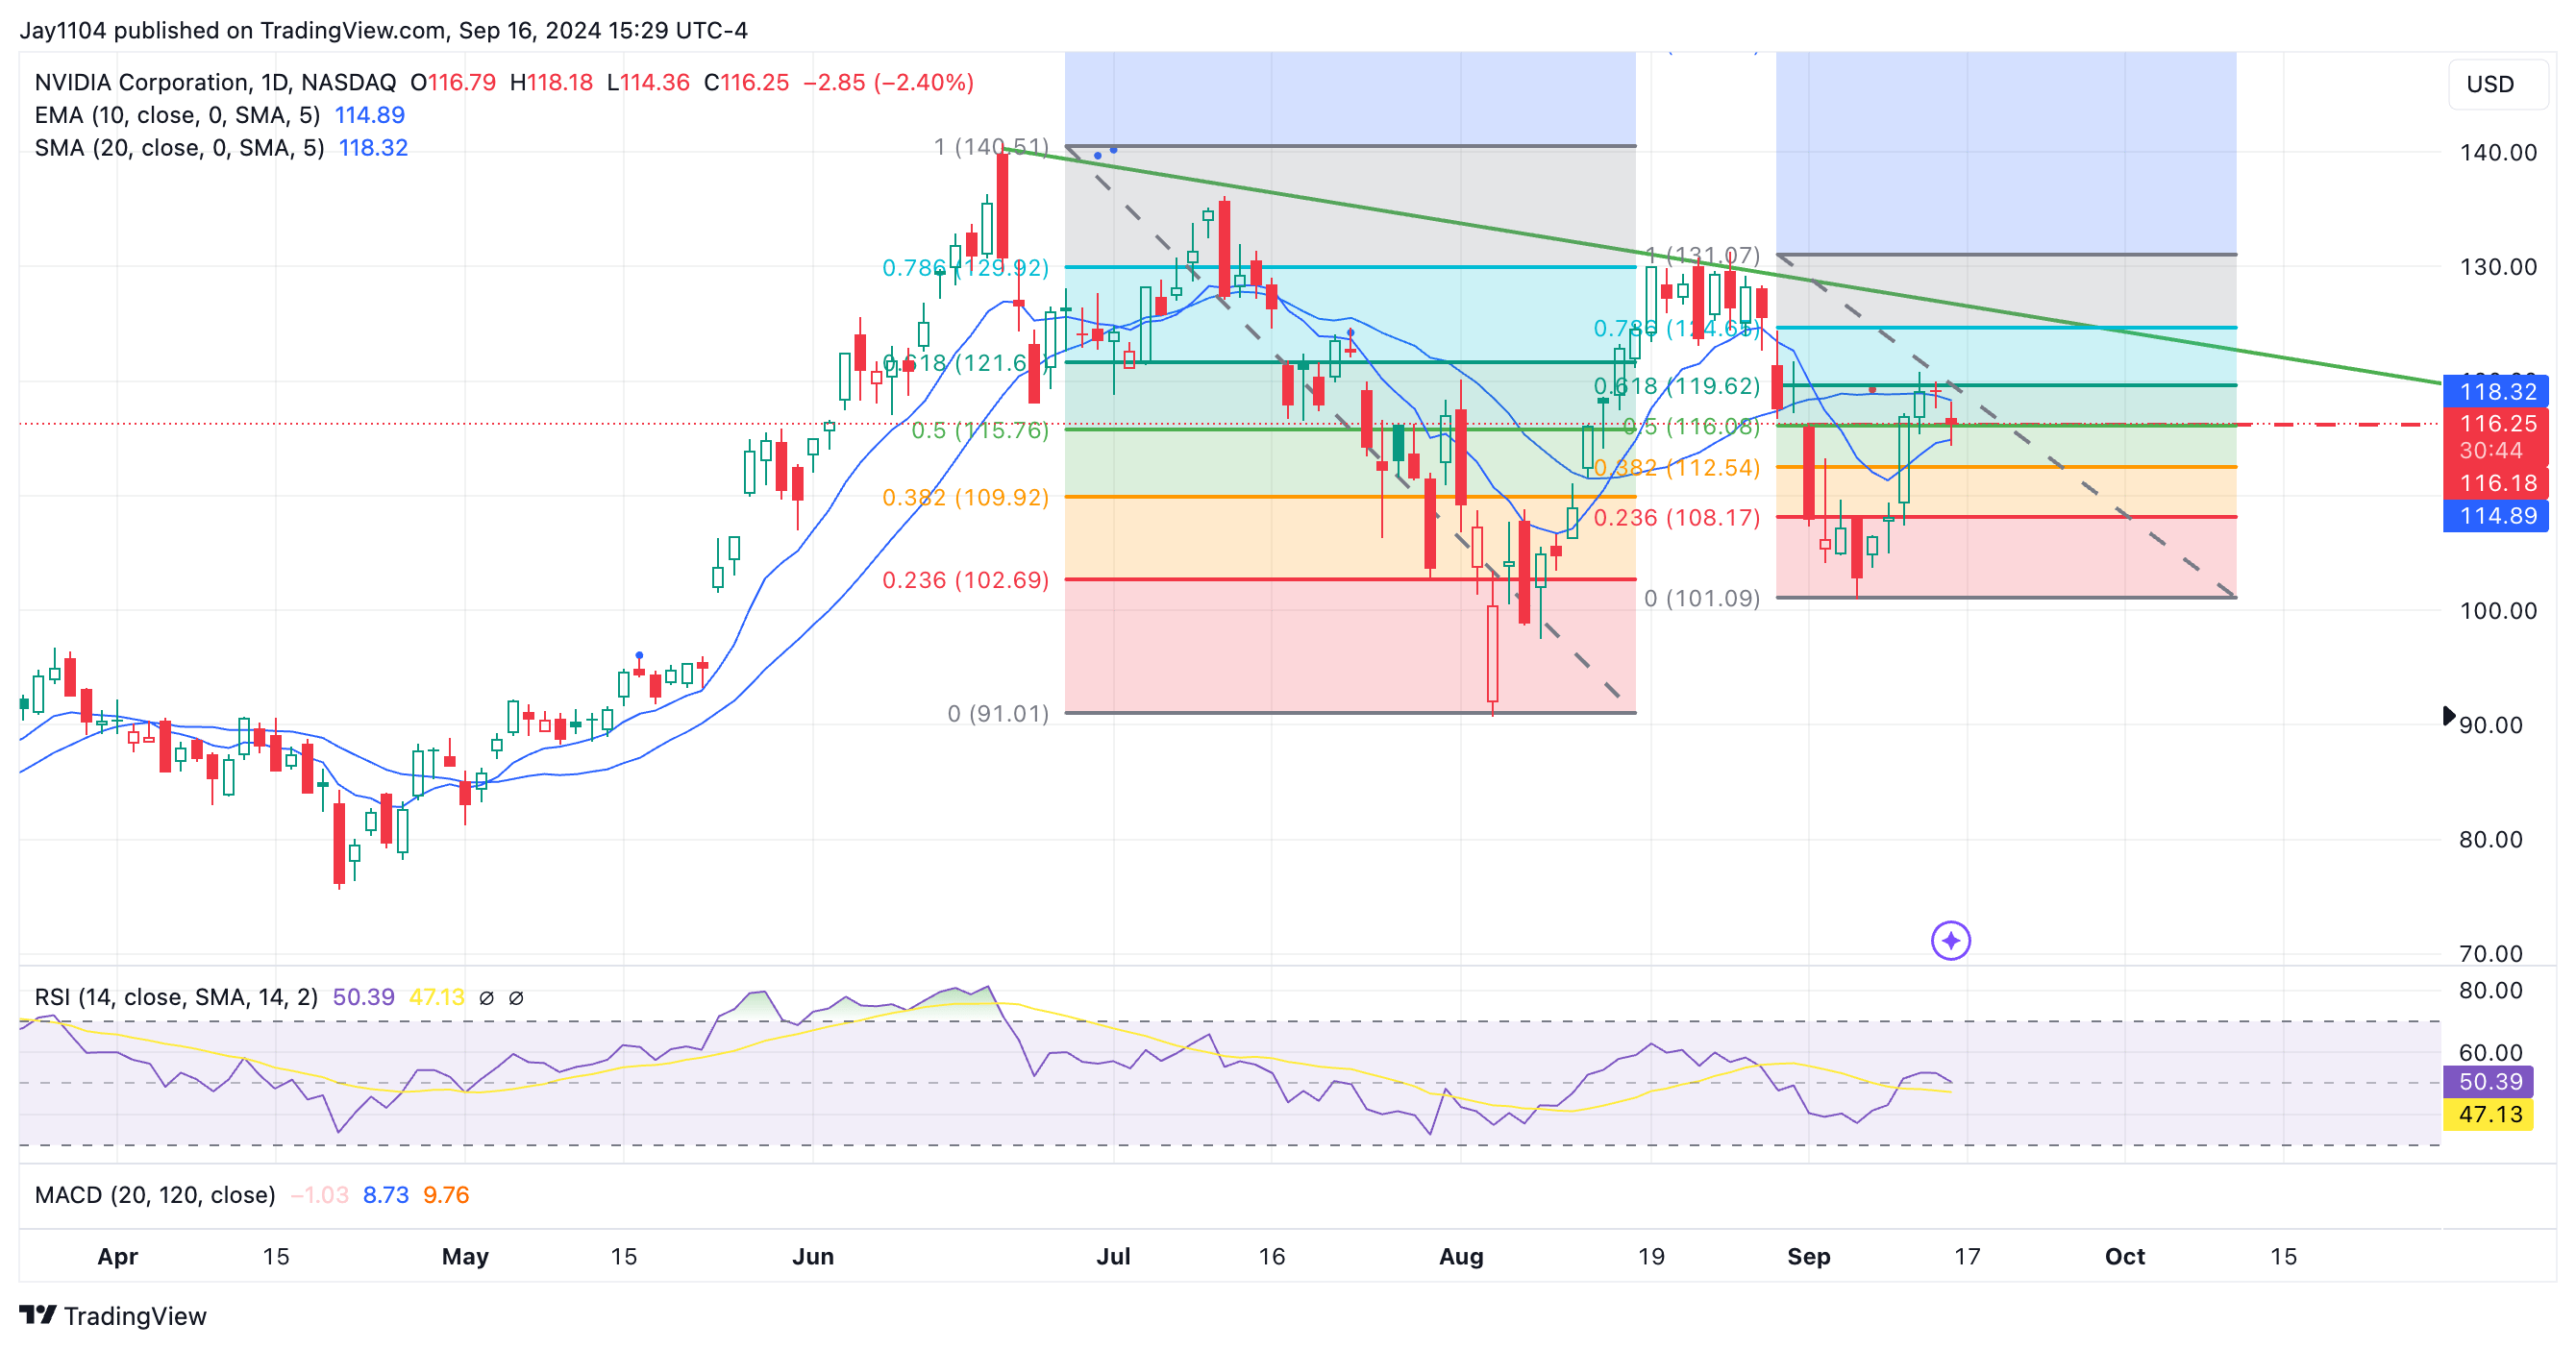Click the Aug label on the time axis

(x=1461, y=1256)
